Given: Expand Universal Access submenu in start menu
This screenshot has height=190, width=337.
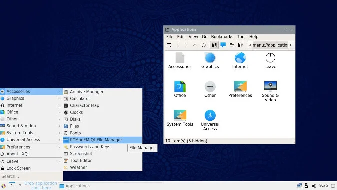Looking at the screenshot, I should tap(31, 140).
